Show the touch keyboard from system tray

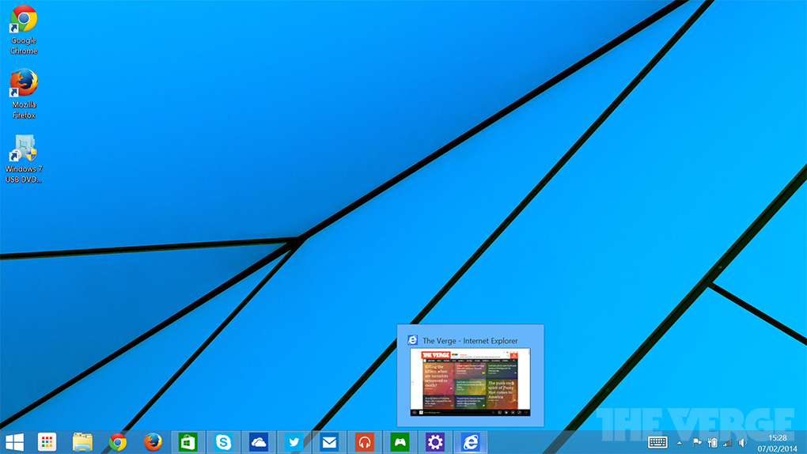[x=657, y=442]
